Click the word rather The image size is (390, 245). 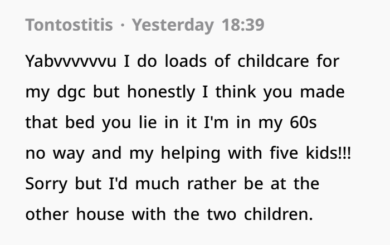pyautogui.click(x=212, y=184)
